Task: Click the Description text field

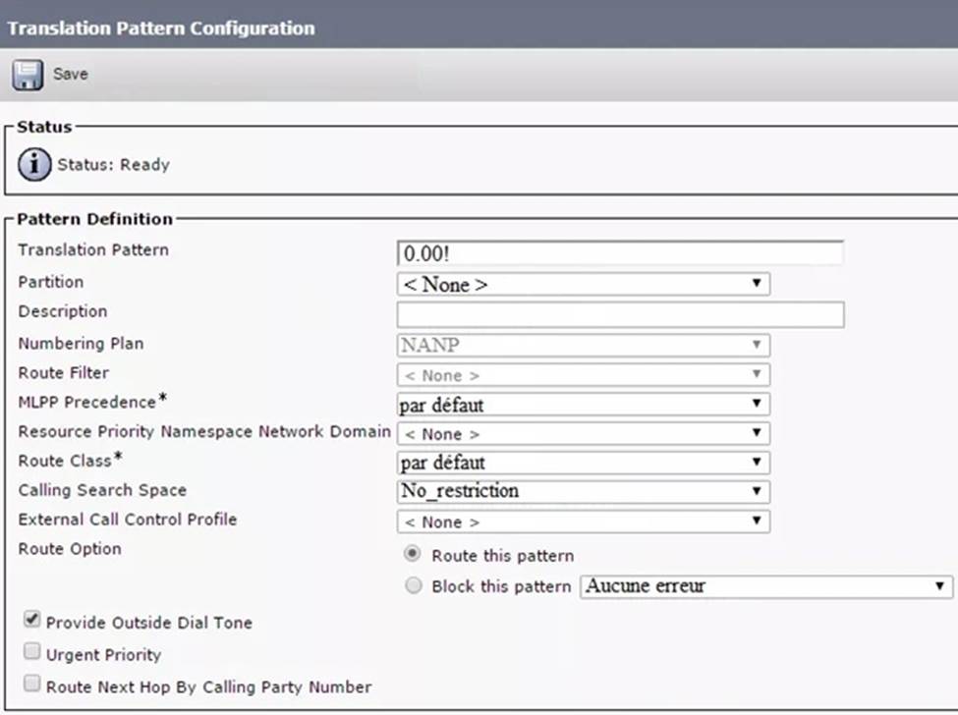Action: pos(620,314)
